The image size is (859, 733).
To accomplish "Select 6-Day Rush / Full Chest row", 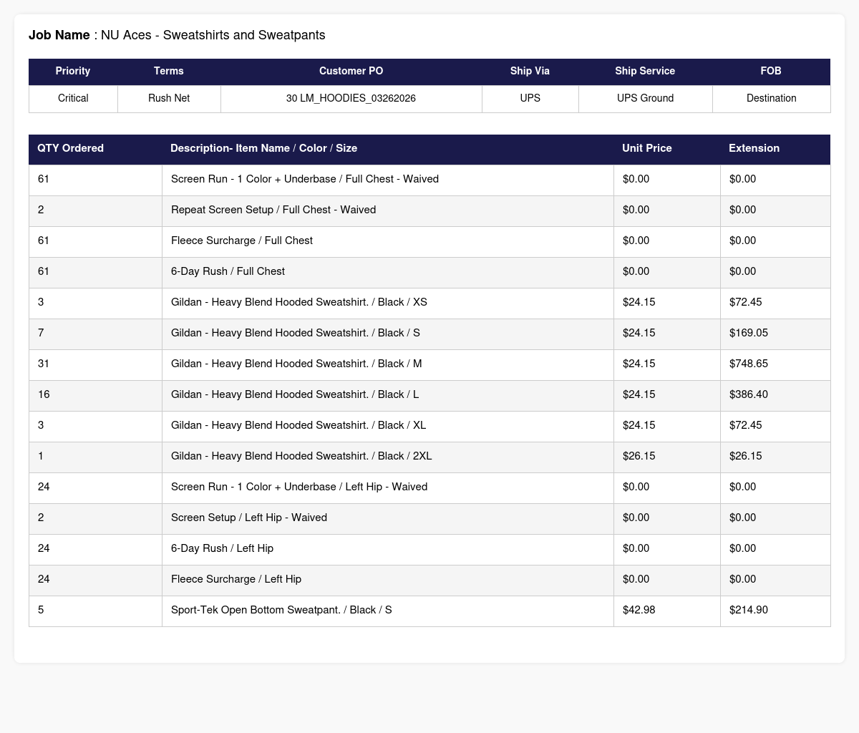I will pos(429,271).
